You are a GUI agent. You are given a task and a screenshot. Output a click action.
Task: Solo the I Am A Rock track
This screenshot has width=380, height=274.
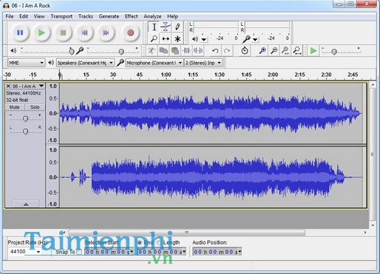click(x=35, y=107)
